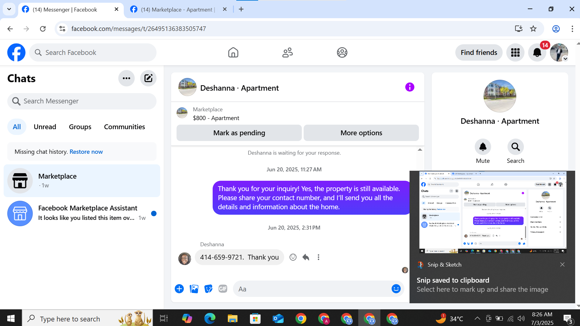Click the Search Facebook field

[93, 52]
